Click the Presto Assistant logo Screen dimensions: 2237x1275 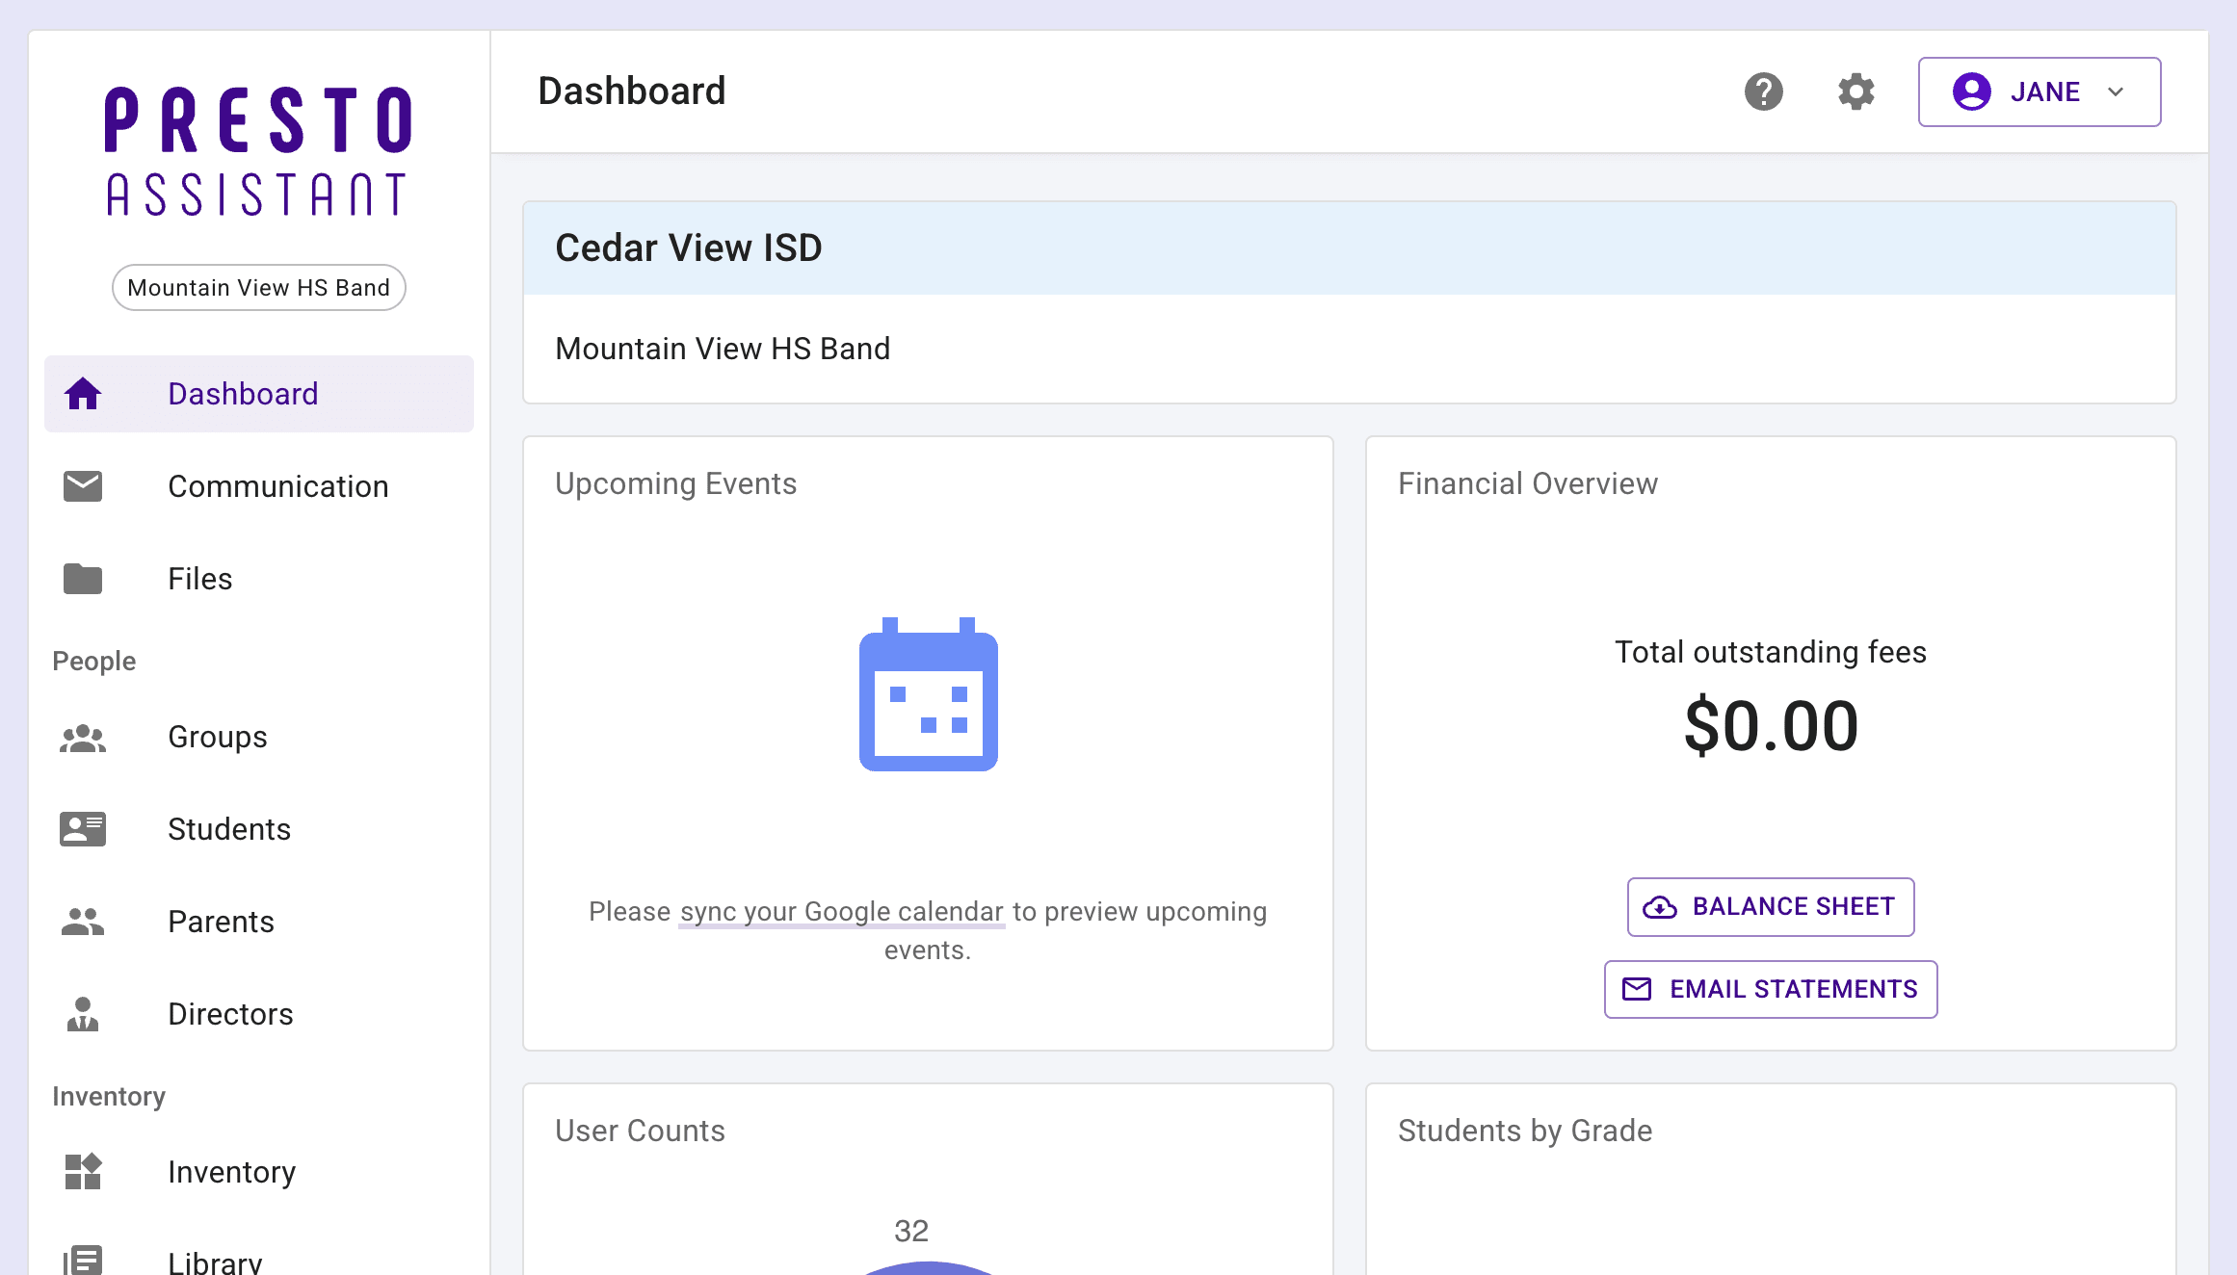click(x=258, y=151)
